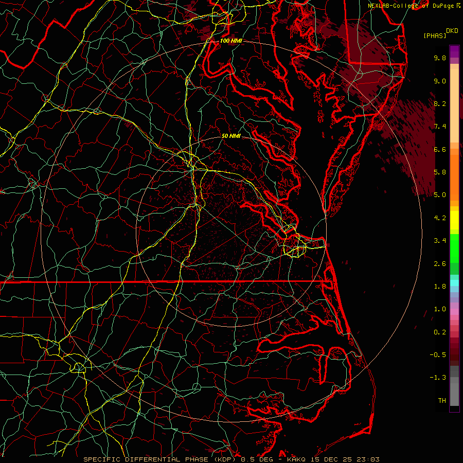
Task: Click the DKD product label
Action: [x=452, y=31]
